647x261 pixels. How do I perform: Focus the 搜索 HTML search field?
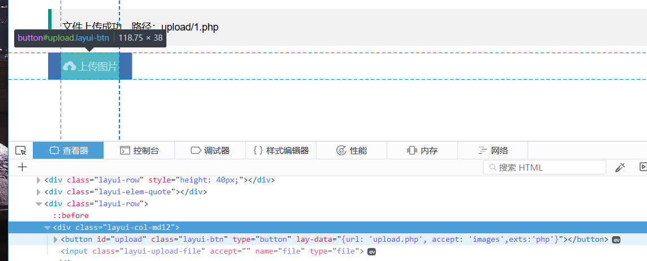pyautogui.click(x=544, y=167)
